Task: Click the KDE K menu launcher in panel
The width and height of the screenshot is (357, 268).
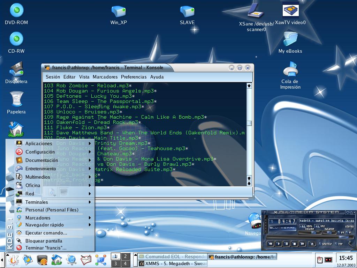Action: (14, 260)
